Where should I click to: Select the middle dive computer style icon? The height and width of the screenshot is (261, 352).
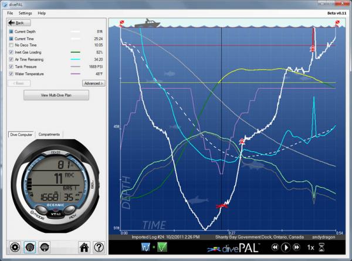pyautogui.click(x=29, y=248)
